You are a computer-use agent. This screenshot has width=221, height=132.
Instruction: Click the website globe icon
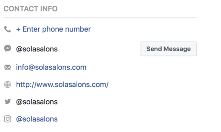8,84
